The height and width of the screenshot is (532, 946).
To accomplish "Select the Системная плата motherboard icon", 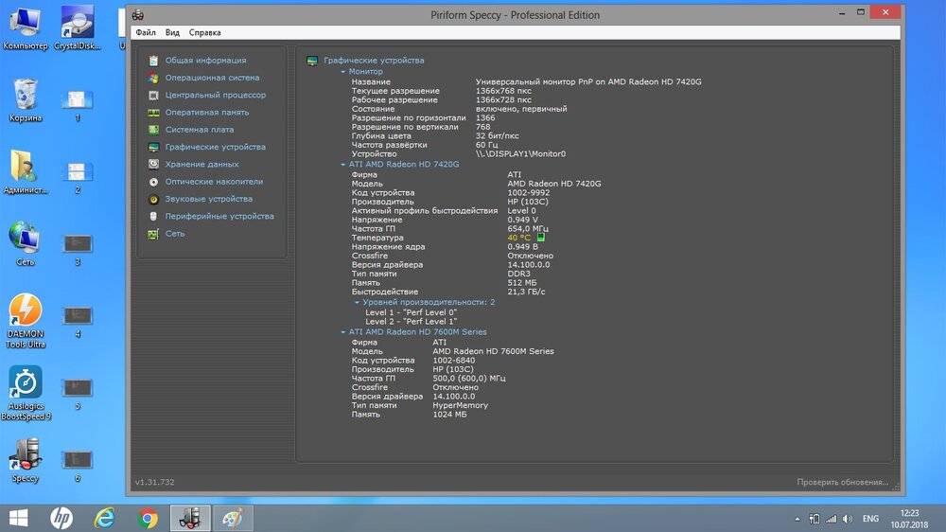I will point(153,130).
